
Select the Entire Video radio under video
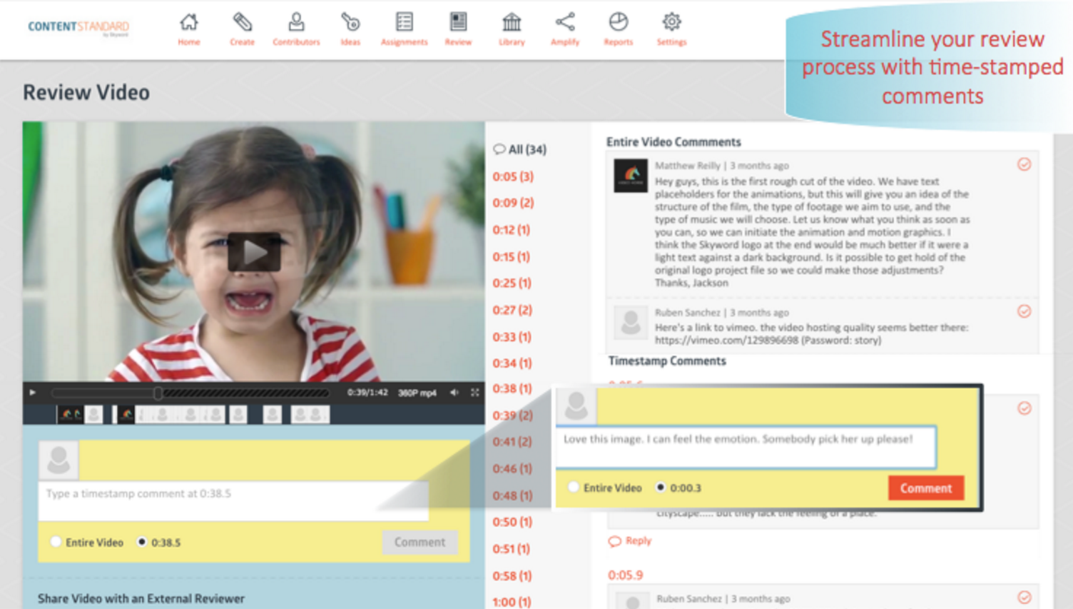(x=56, y=542)
